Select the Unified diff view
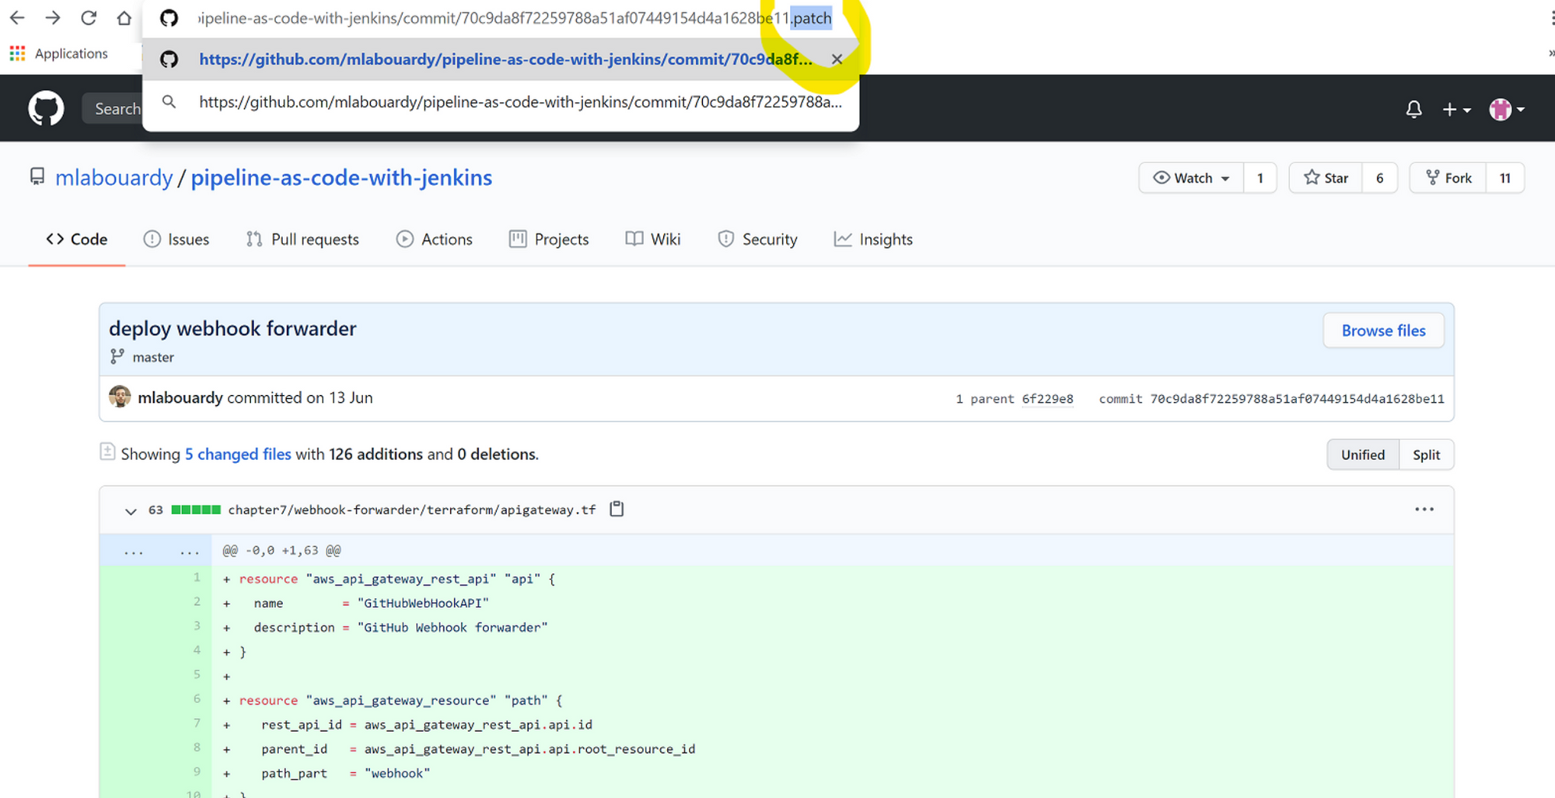1555x798 pixels. 1363,455
